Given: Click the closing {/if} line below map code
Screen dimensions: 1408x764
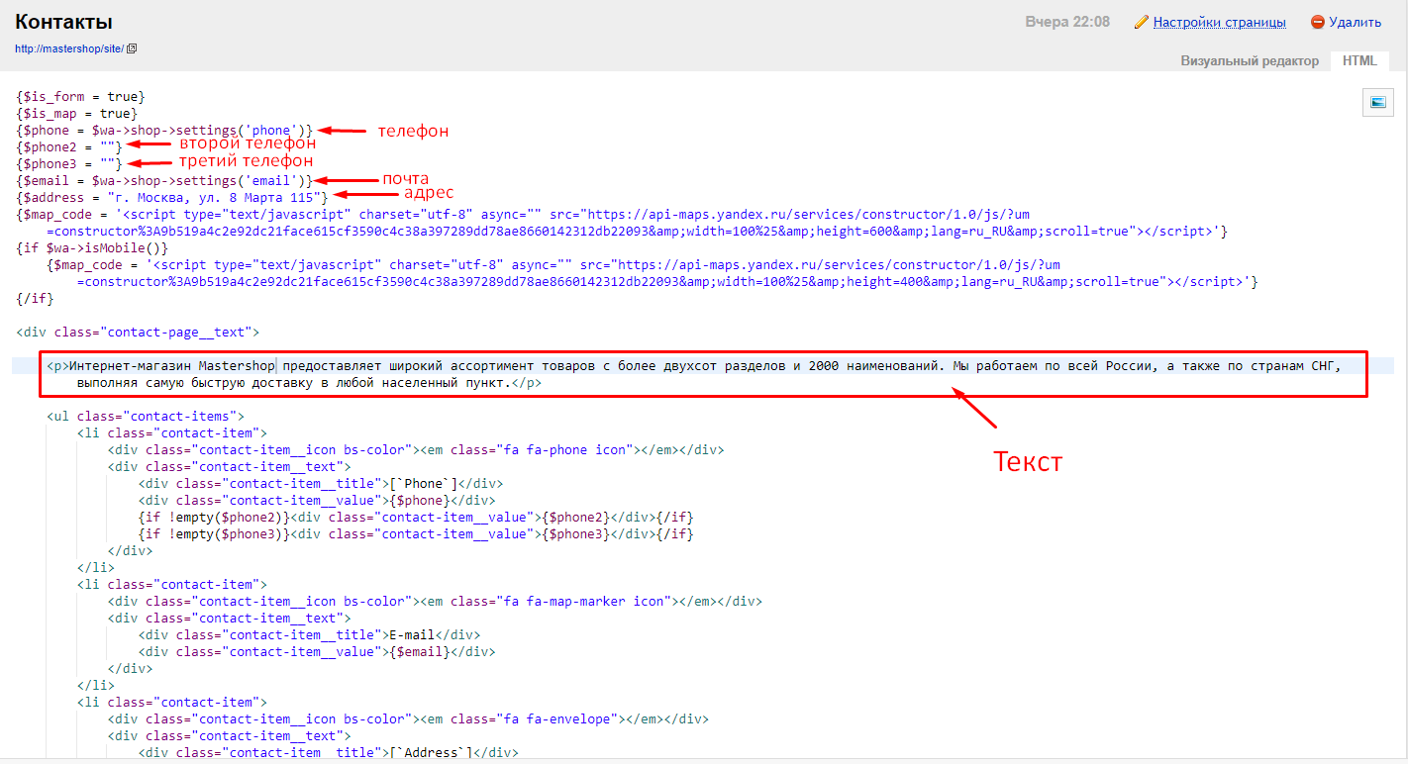Looking at the screenshot, I should tap(35, 299).
